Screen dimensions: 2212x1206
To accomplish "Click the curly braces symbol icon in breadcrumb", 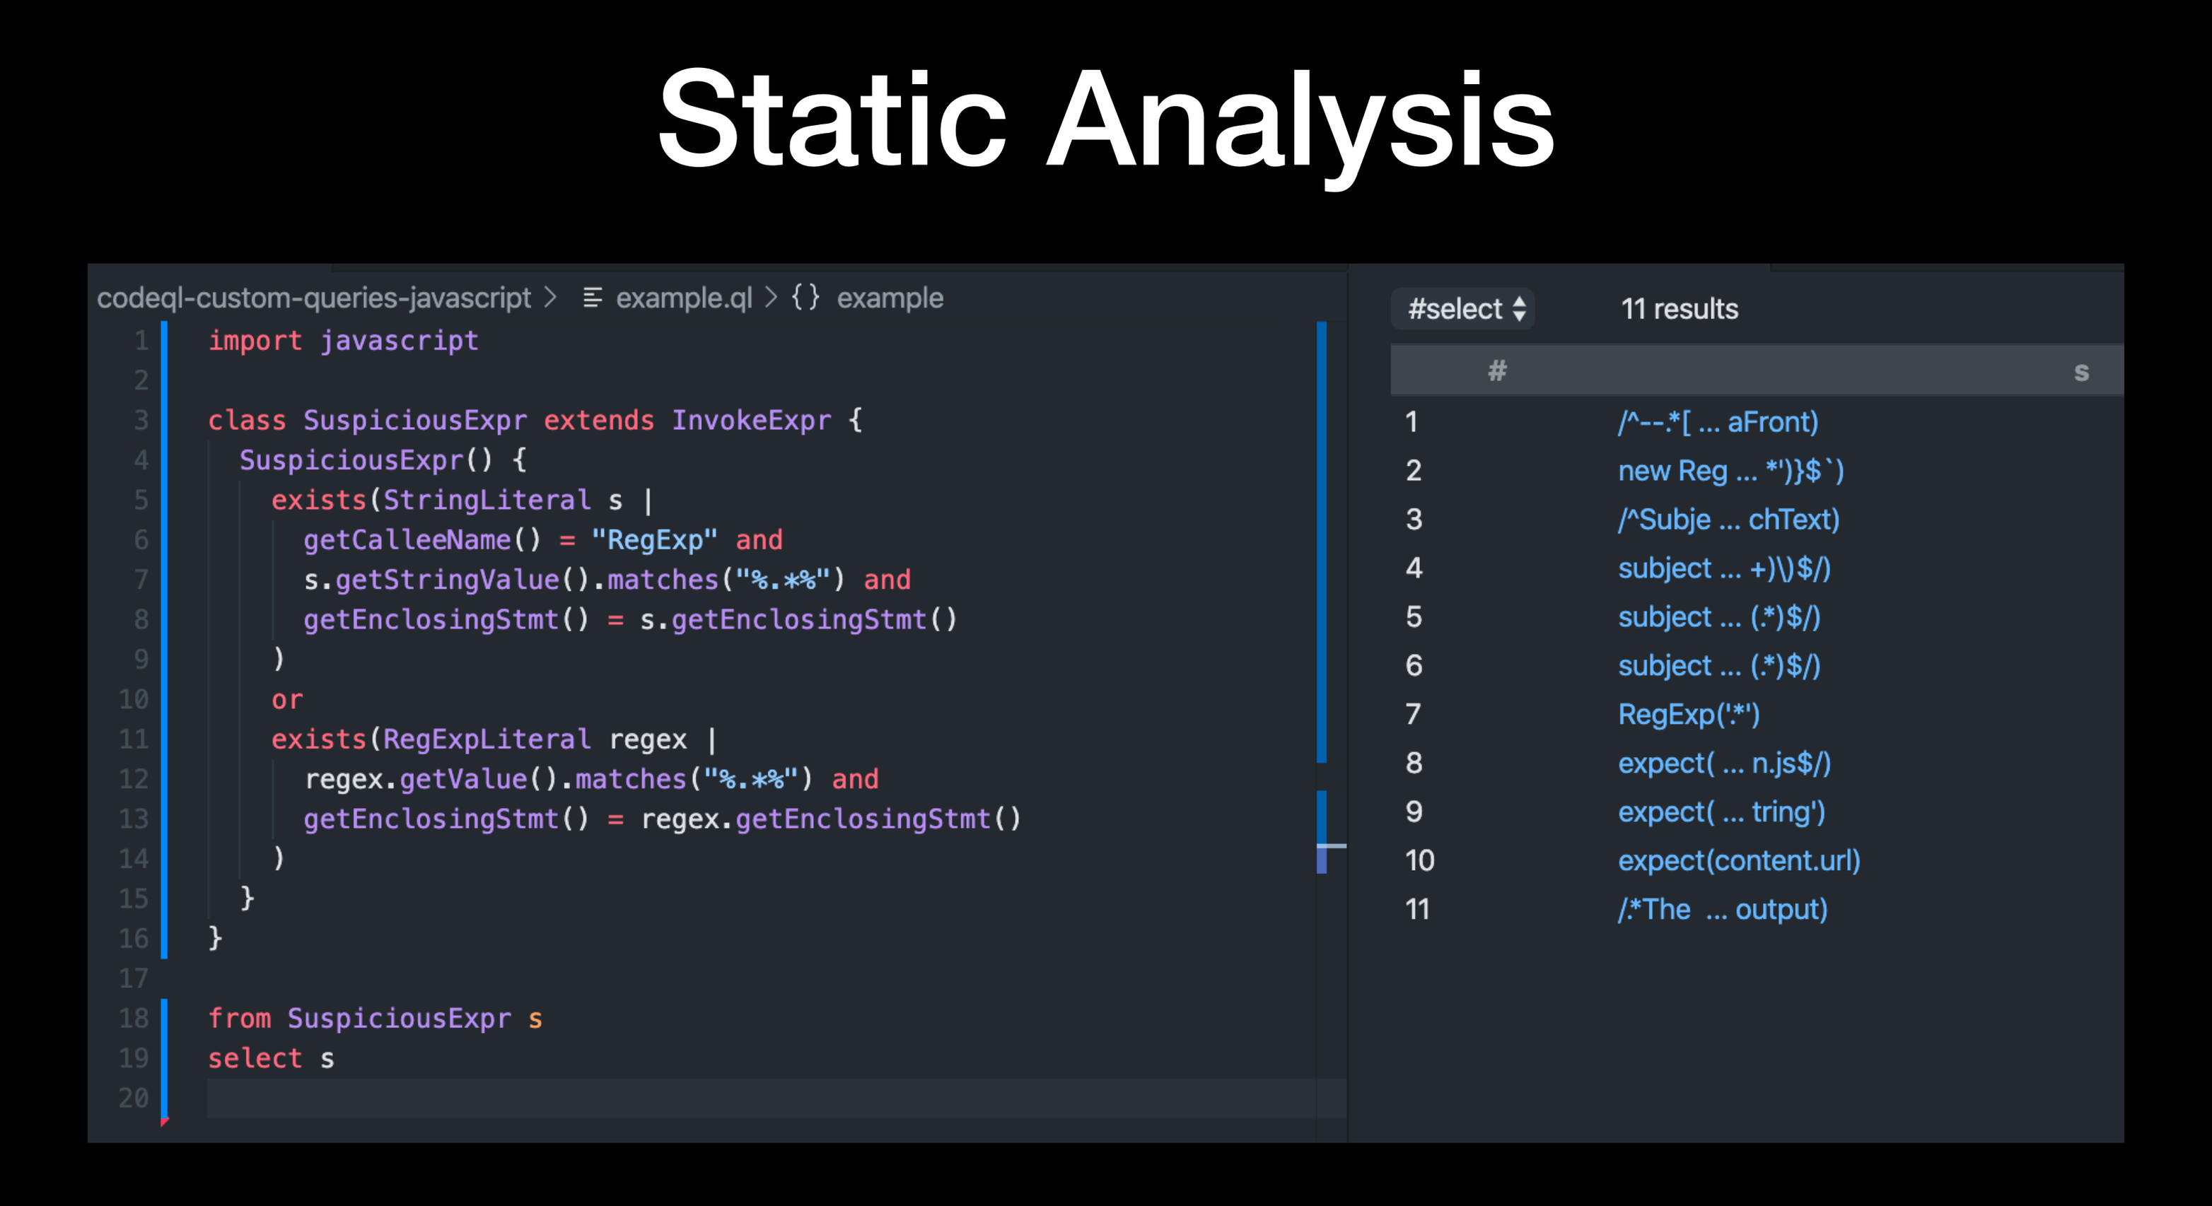I will click(x=805, y=298).
